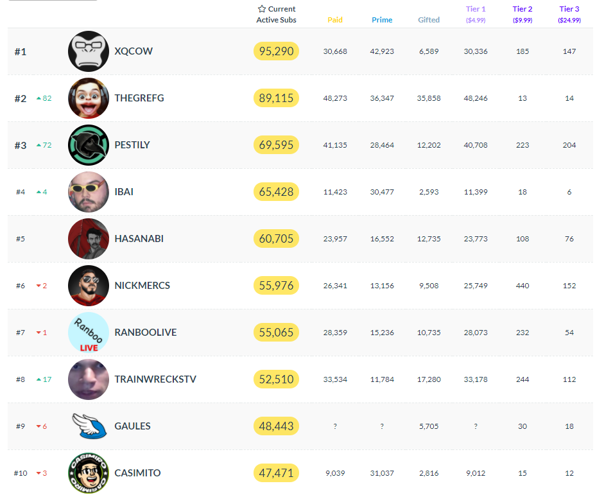Open the XQCOW channel link
The image size is (595, 495).
point(134,51)
